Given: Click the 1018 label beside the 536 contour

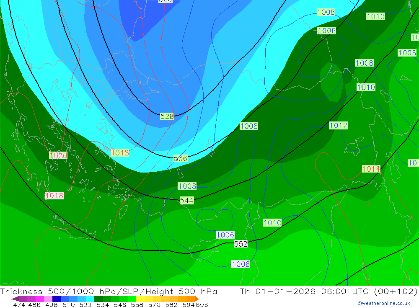Looking at the screenshot, I should coord(120,153).
